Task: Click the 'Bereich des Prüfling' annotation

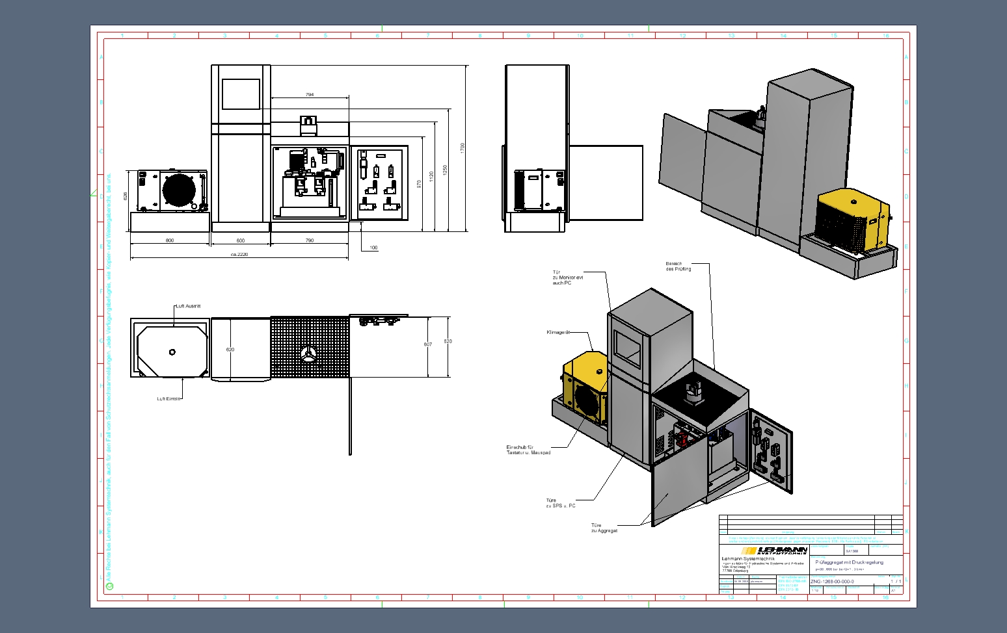Action: (678, 266)
